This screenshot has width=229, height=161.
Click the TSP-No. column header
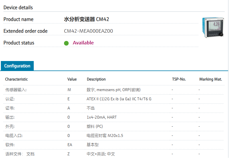click(x=179, y=79)
